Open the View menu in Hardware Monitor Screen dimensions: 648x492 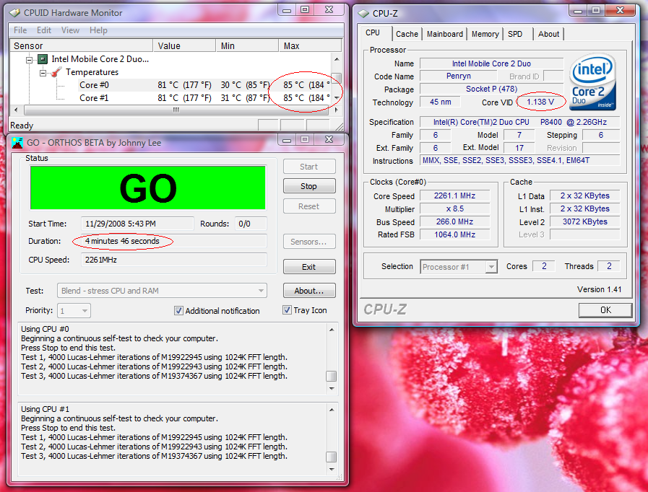tap(70, 30)
